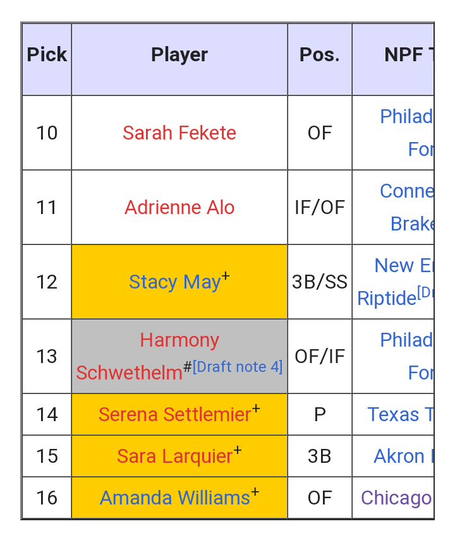
Task: Open the New England Riptide team link
Action: coord(396,282)
